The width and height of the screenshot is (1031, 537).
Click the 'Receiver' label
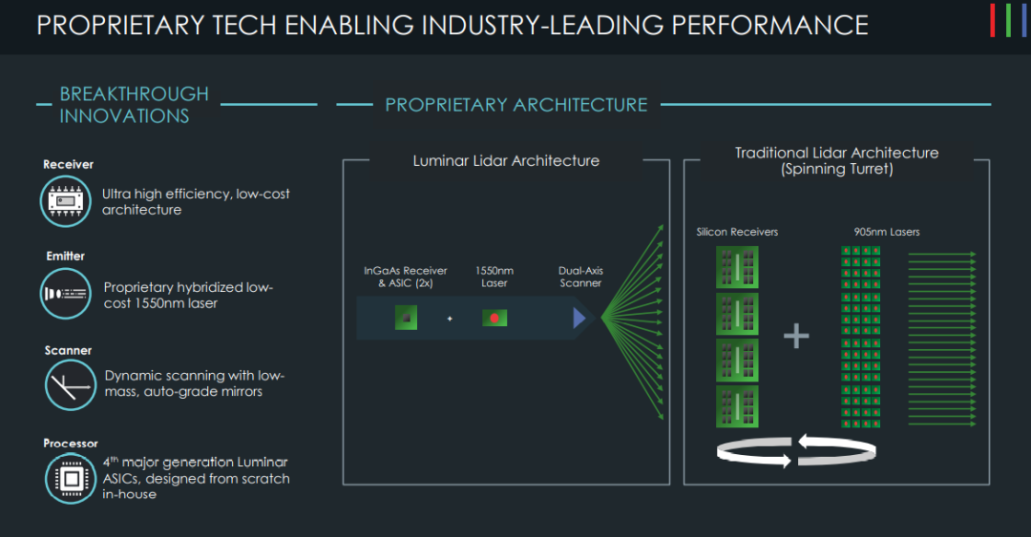[x=69, y=164]
